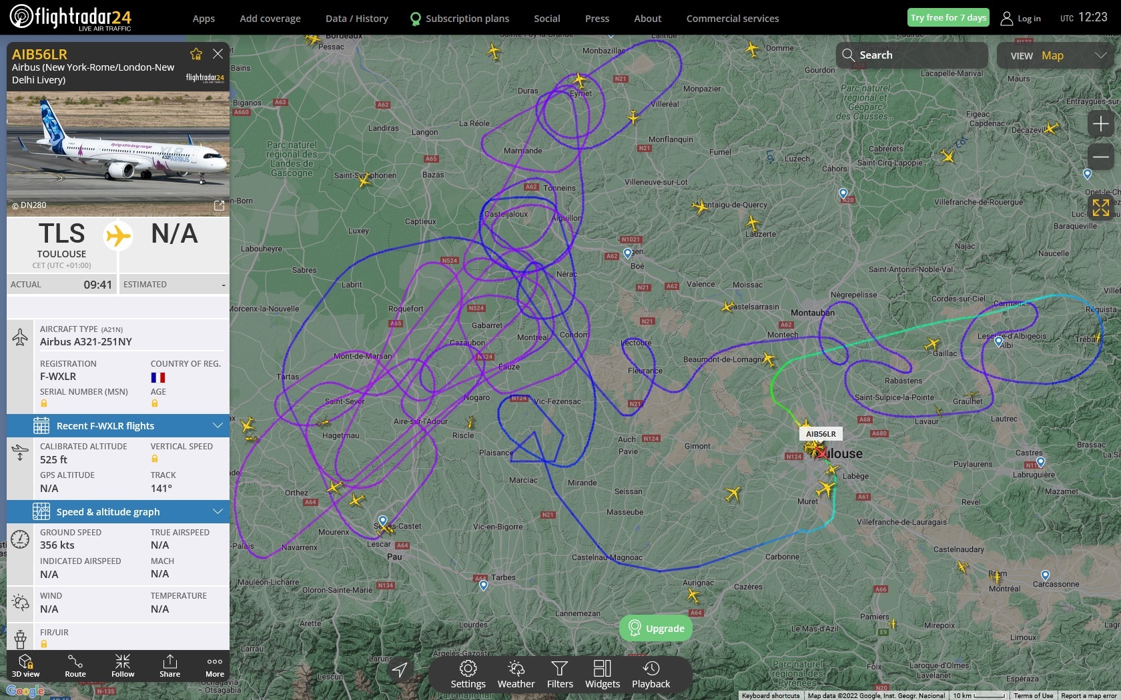The image size is (1121, 700).
Task: Show the flight Route
Action: pos(75,665)
